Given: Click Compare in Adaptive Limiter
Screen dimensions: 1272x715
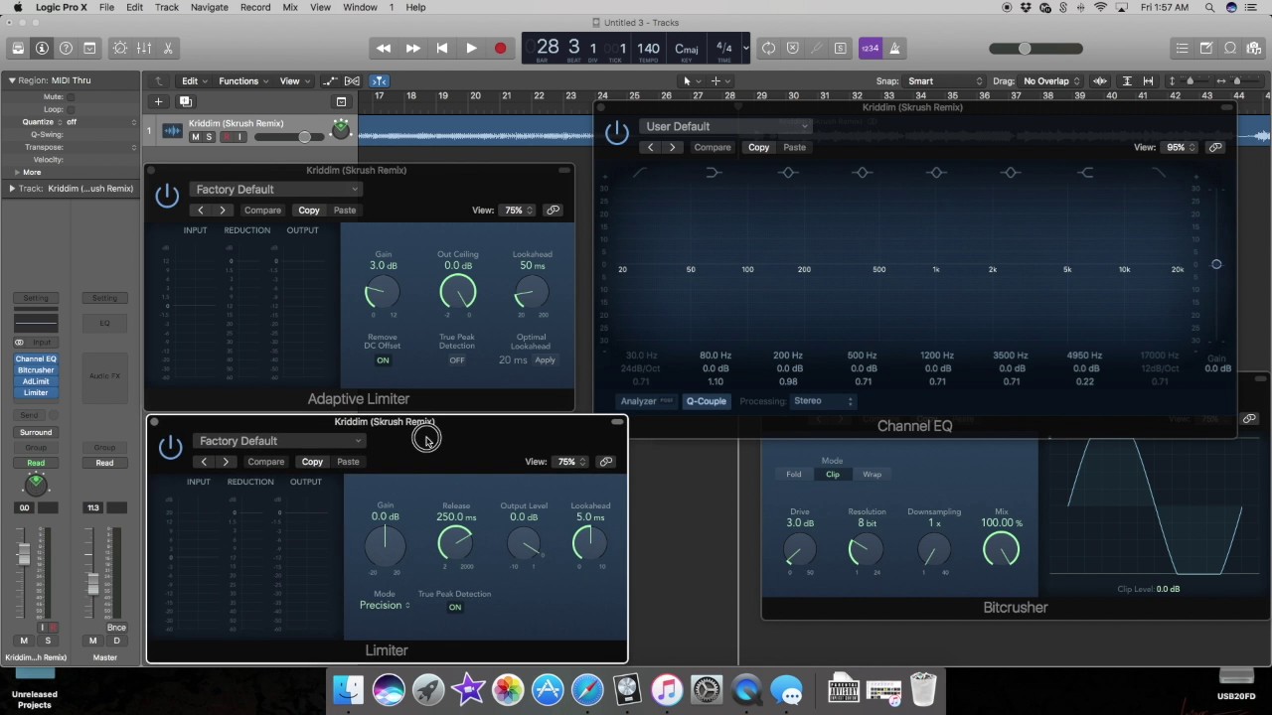Looking at the screenshot, I should point(263,211).
